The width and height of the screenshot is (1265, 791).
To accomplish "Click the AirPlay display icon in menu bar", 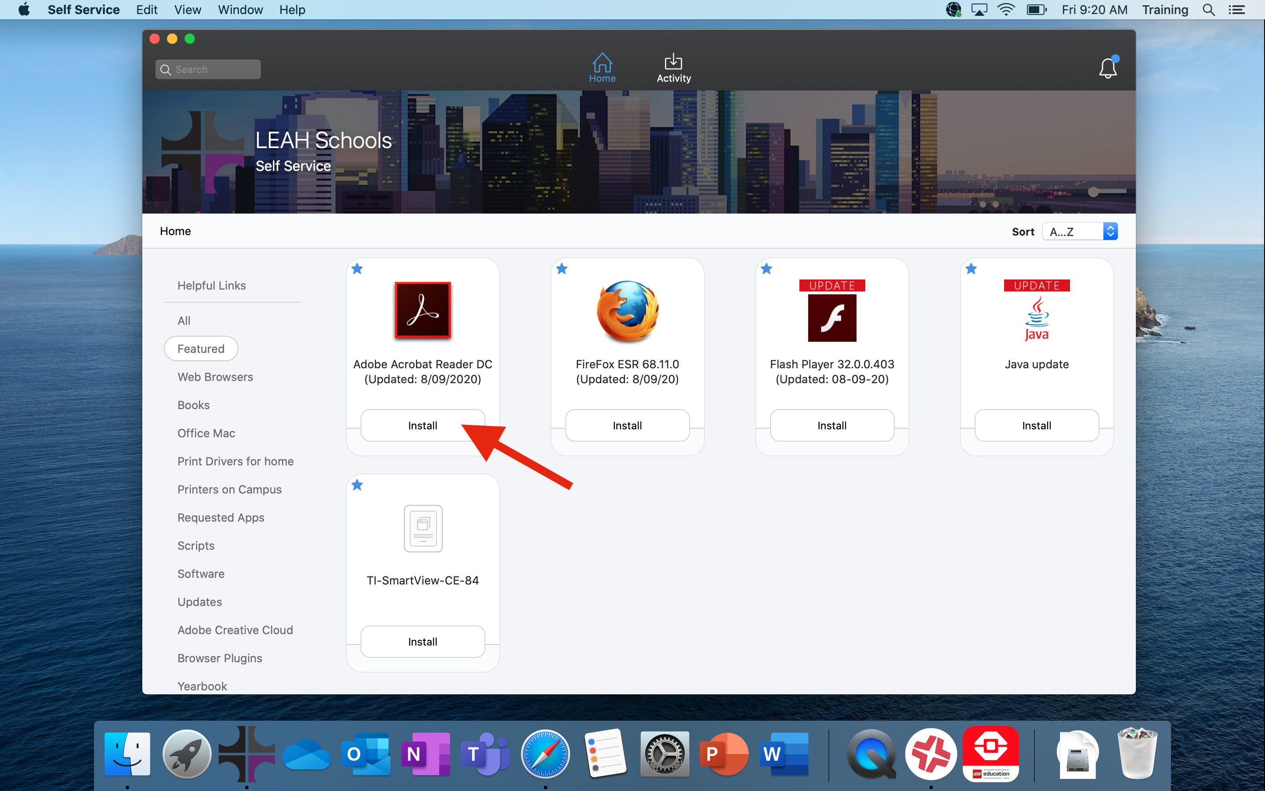I will (x=979, y=9).
